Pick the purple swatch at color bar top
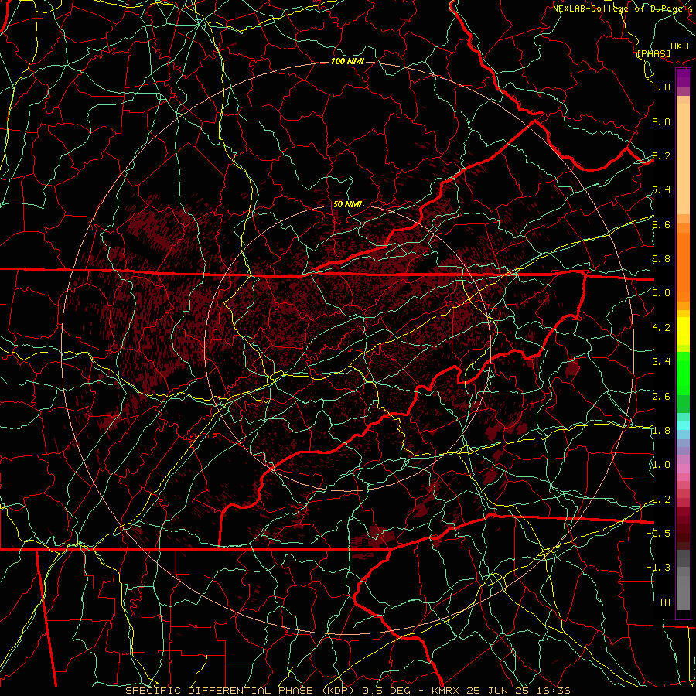Image resolution: width=696 pixels, height=696 pixels. [x=683, y=77]
